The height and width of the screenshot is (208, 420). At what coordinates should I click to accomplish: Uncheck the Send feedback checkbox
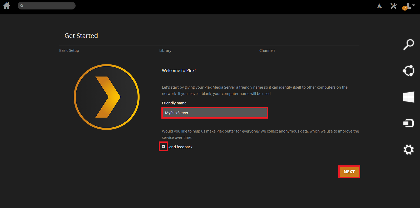click(164, 146)
